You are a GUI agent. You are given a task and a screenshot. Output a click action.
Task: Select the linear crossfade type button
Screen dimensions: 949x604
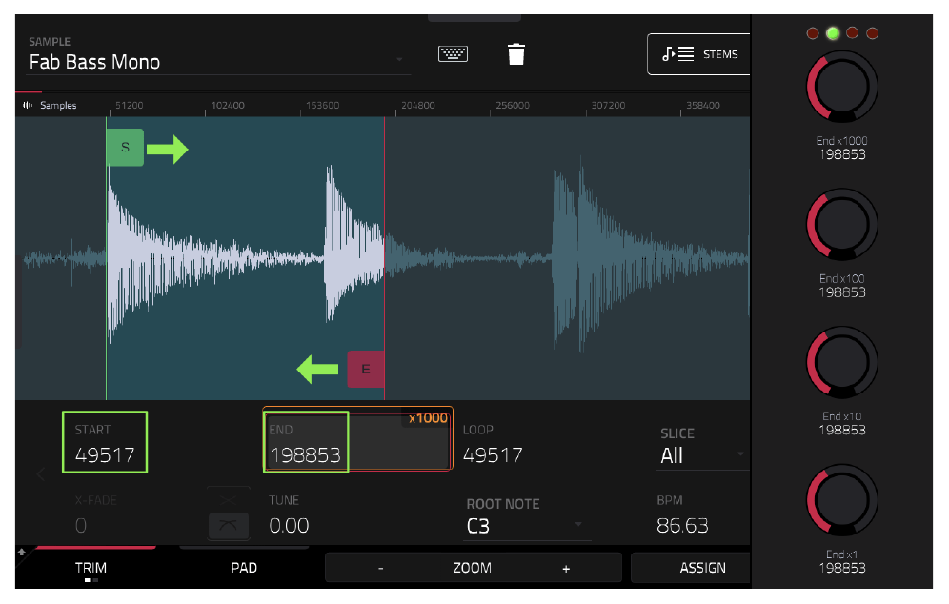coord(228,499)
